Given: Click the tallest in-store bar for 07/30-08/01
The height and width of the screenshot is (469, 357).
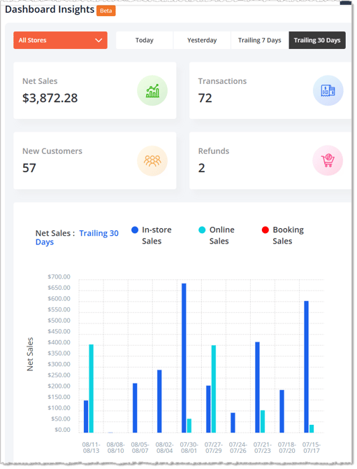Looking at the screenshot, I should [184, 358].
